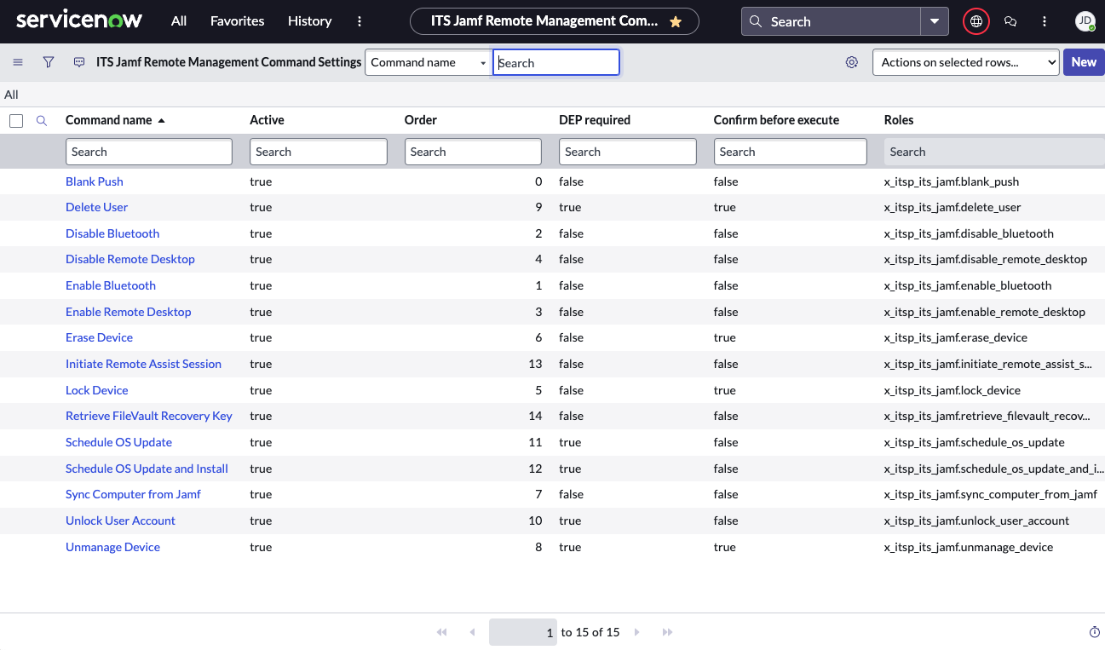
Task: Click the Command name column search box
Action: click(149, 152)
